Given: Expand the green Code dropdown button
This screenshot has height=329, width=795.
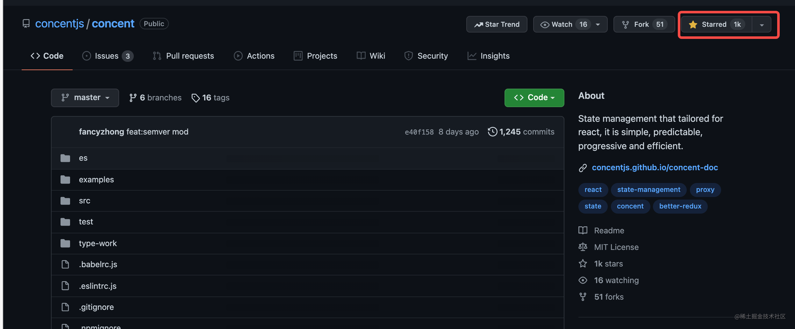Looking at the screenshot, I should tap(534, 98).
